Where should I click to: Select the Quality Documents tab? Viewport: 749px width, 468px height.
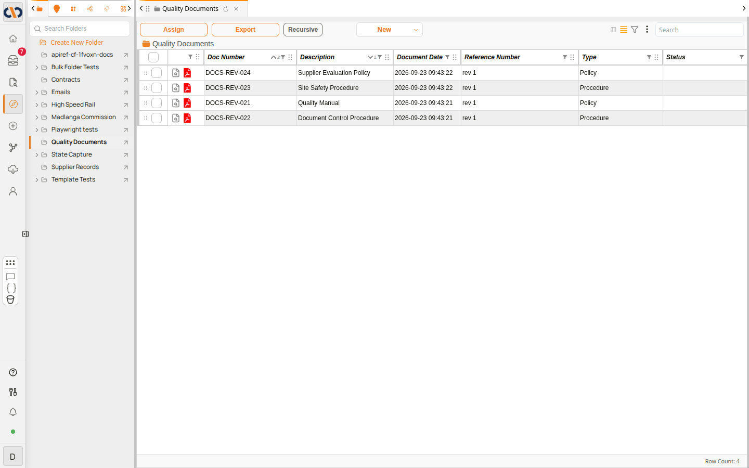tap(190, 9)
